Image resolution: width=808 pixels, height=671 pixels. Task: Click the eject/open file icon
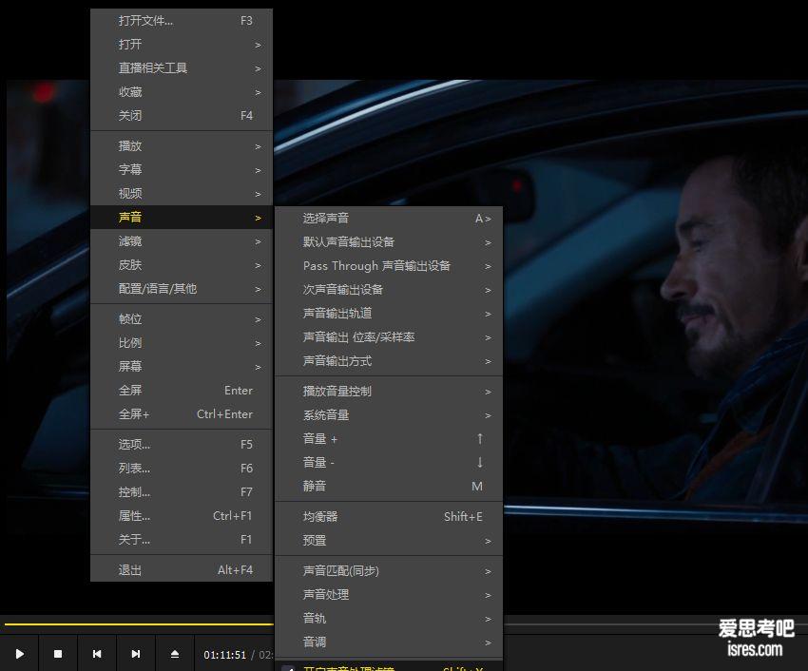pos(175,654)
